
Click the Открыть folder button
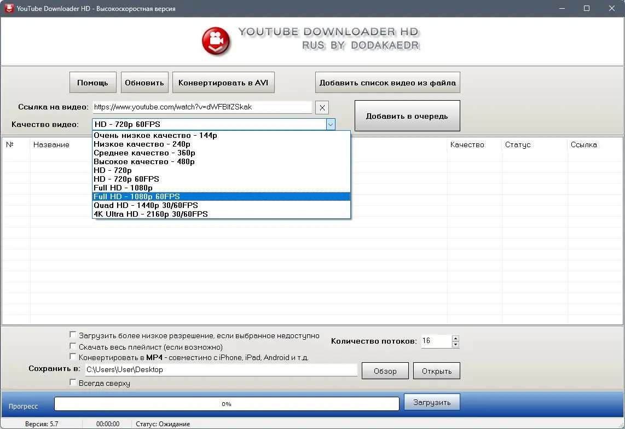point(437,371)
